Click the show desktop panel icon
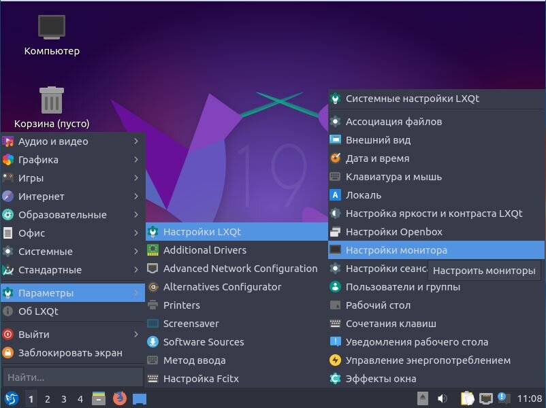Viewport: 546px width, 408px height. pos(140,399)
